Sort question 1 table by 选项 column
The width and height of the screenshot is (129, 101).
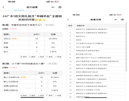[7, 34]
